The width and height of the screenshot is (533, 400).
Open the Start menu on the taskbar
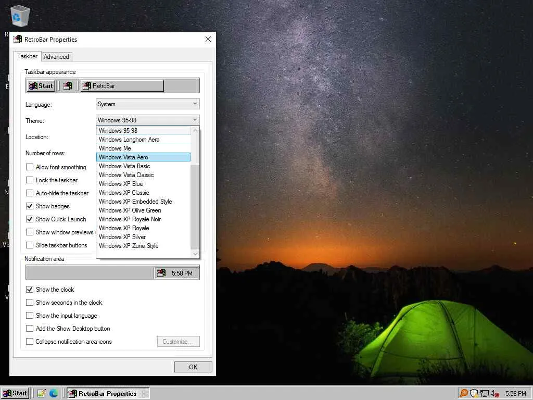tap(15, 393)
